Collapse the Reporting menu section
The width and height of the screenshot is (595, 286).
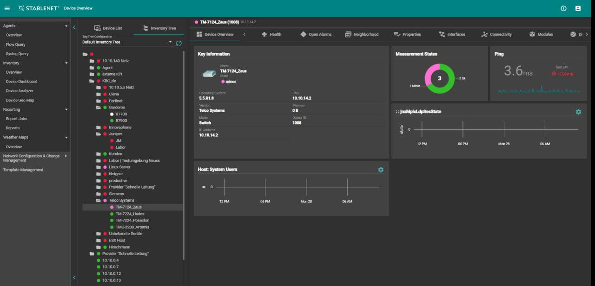click(66, 109)
